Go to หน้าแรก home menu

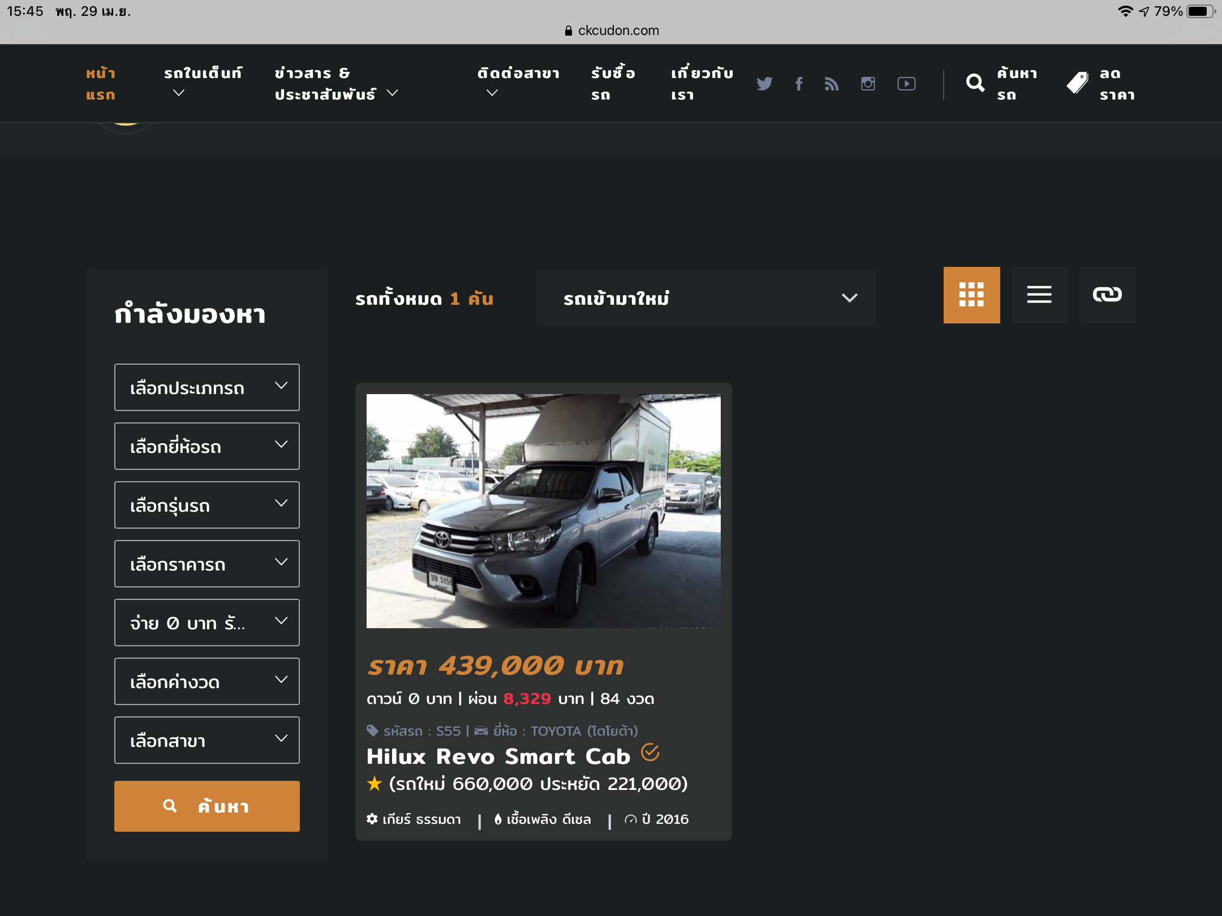pyautogui.click(x=101, y=84)
